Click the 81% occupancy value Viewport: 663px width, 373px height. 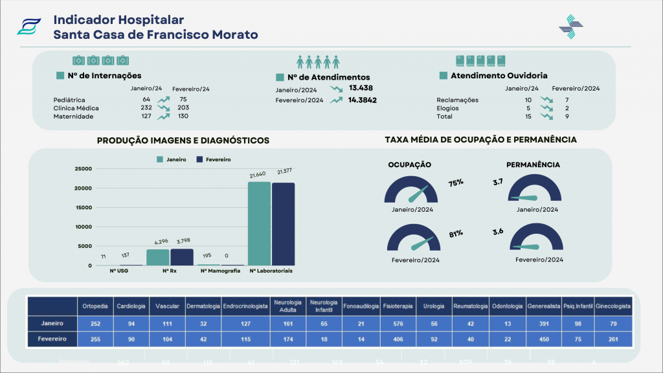(456, 233)
